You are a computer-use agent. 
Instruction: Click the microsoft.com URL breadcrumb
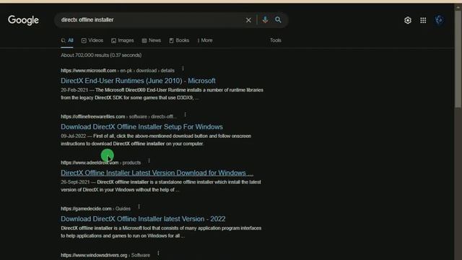coord(118,71)
